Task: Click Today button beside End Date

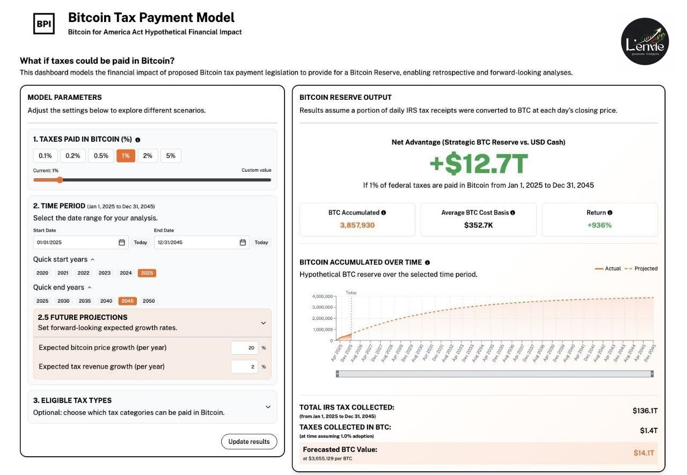Action: point(261,243)
